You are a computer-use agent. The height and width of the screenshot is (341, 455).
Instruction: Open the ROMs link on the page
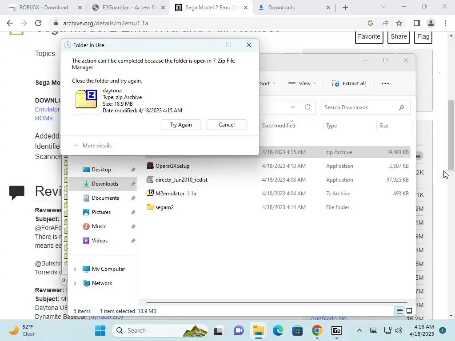coord(44,118)
